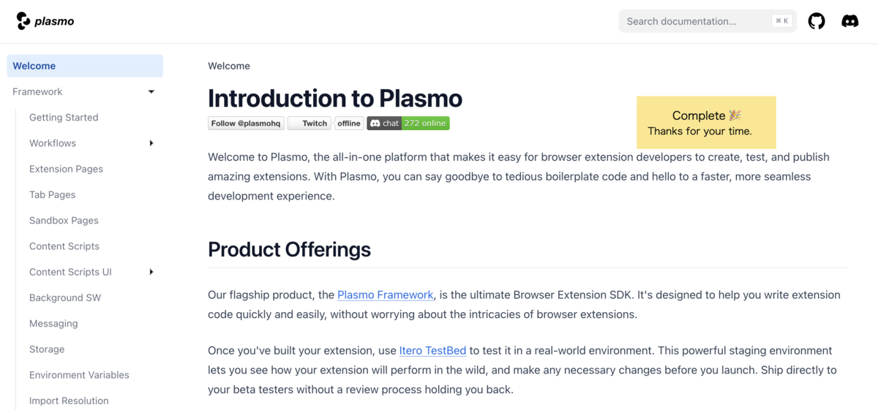Expand the Content Scripts UI arrow
The height and width of the screenshot is (410, 878).
point(151,272)
